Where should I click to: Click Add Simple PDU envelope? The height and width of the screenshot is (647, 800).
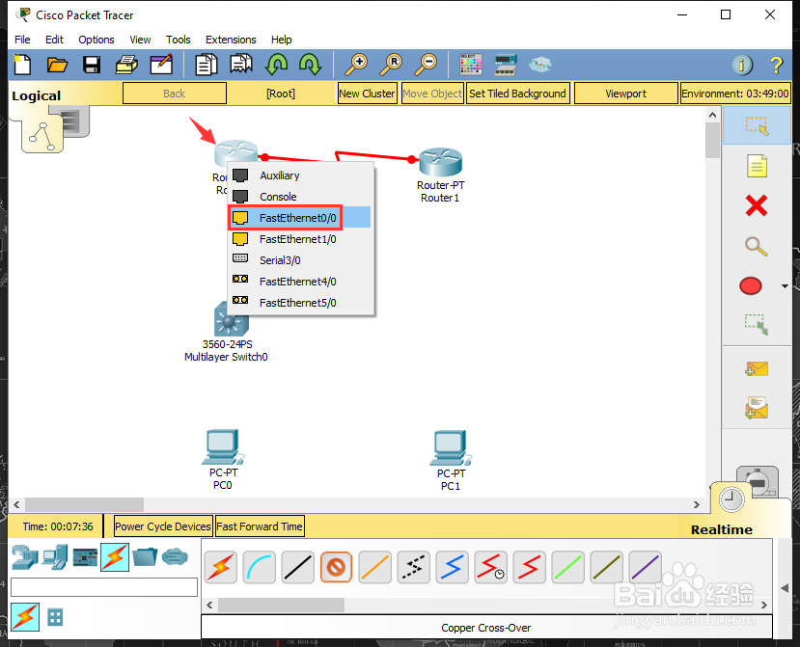pos(757,368)
